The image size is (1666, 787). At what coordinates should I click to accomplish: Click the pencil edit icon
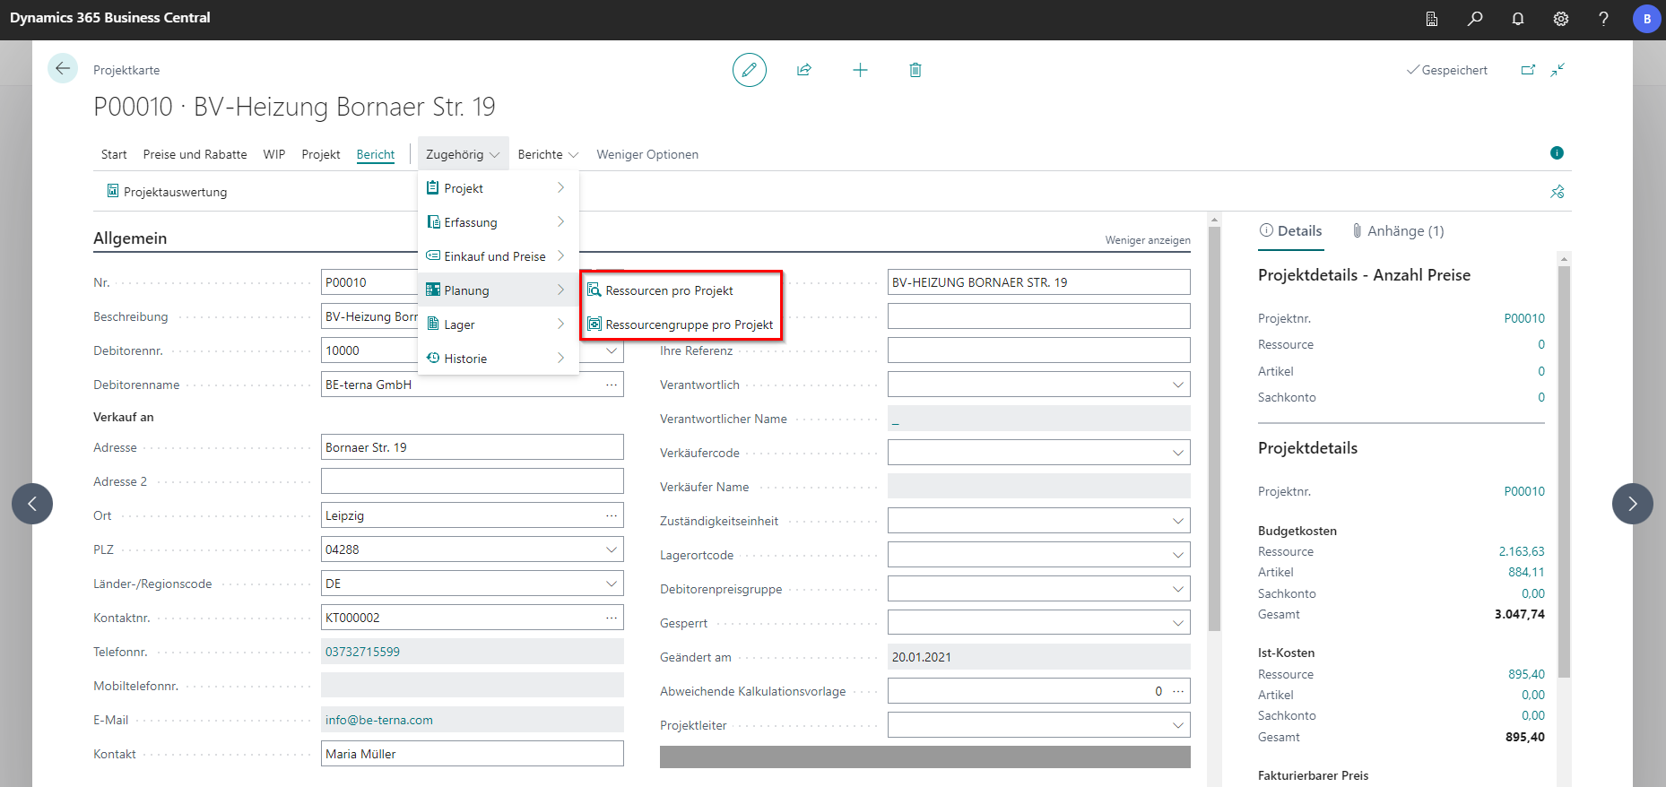pyautogui.click(x=749, y=70)
